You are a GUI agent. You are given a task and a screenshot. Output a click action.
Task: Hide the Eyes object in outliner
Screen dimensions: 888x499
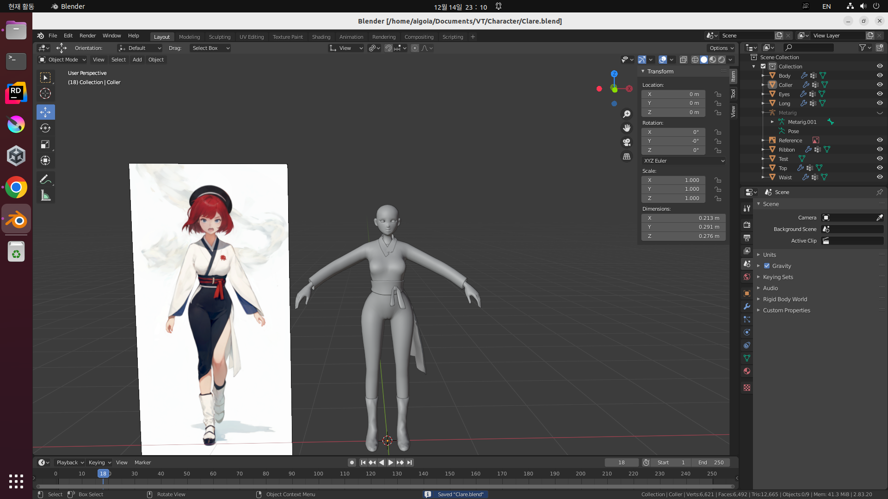(880, 94)
